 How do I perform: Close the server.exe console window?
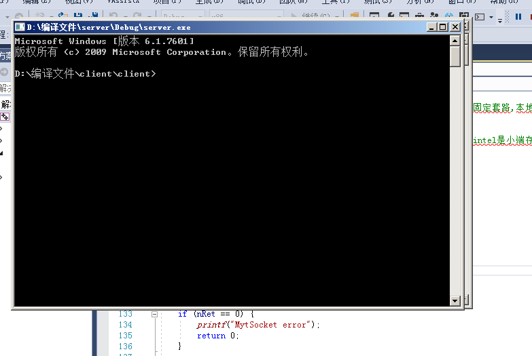click(455, 27)
